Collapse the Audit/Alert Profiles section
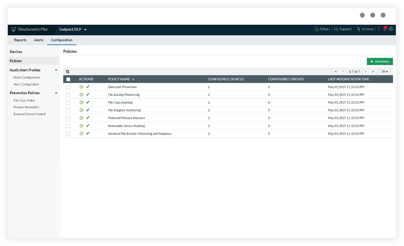This screenshot has height=246, width=404. [56, 70]
